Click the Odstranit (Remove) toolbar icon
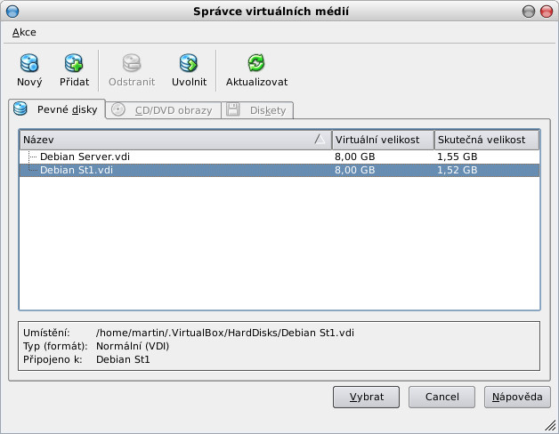The image size is (559, 434). pos(132,63)
